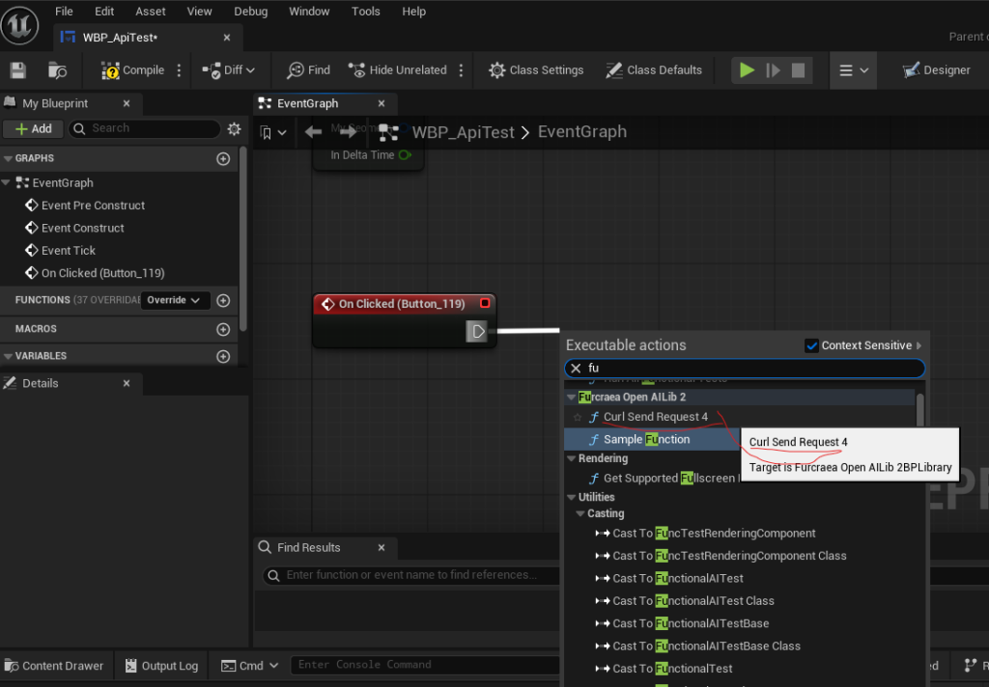Toggle the Context Sensitive checkbox
The height and width of the screenshot is (687, 989).
[811, 345]
